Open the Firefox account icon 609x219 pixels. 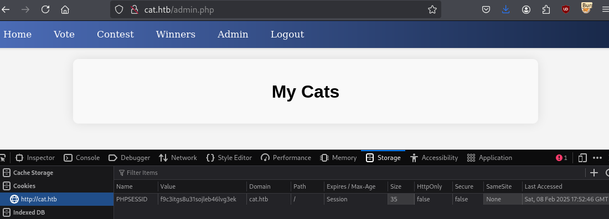526,10
